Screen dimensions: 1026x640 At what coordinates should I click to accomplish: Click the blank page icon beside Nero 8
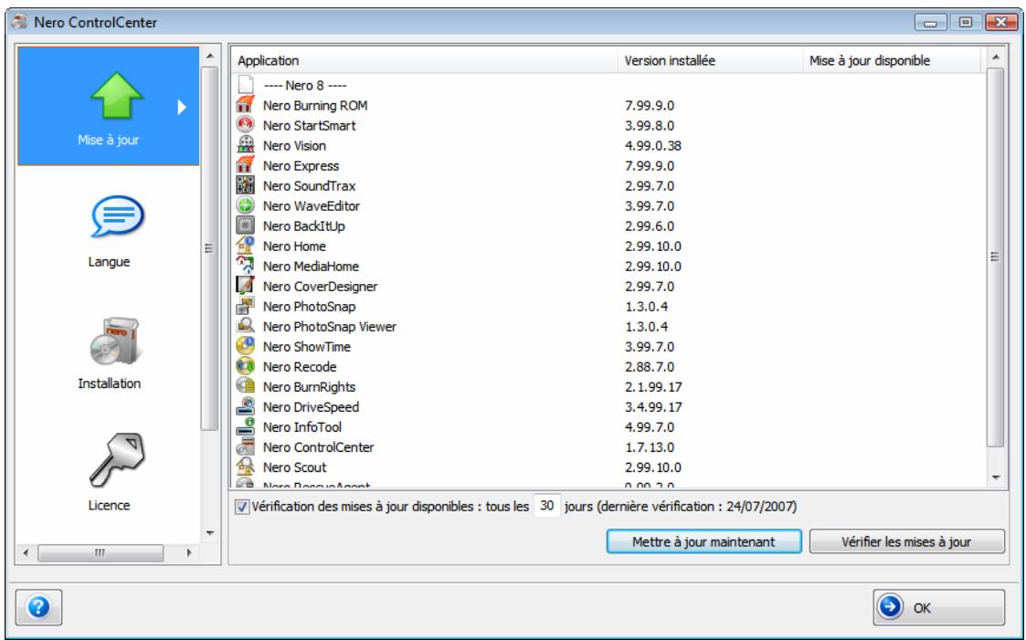point(246,85)
